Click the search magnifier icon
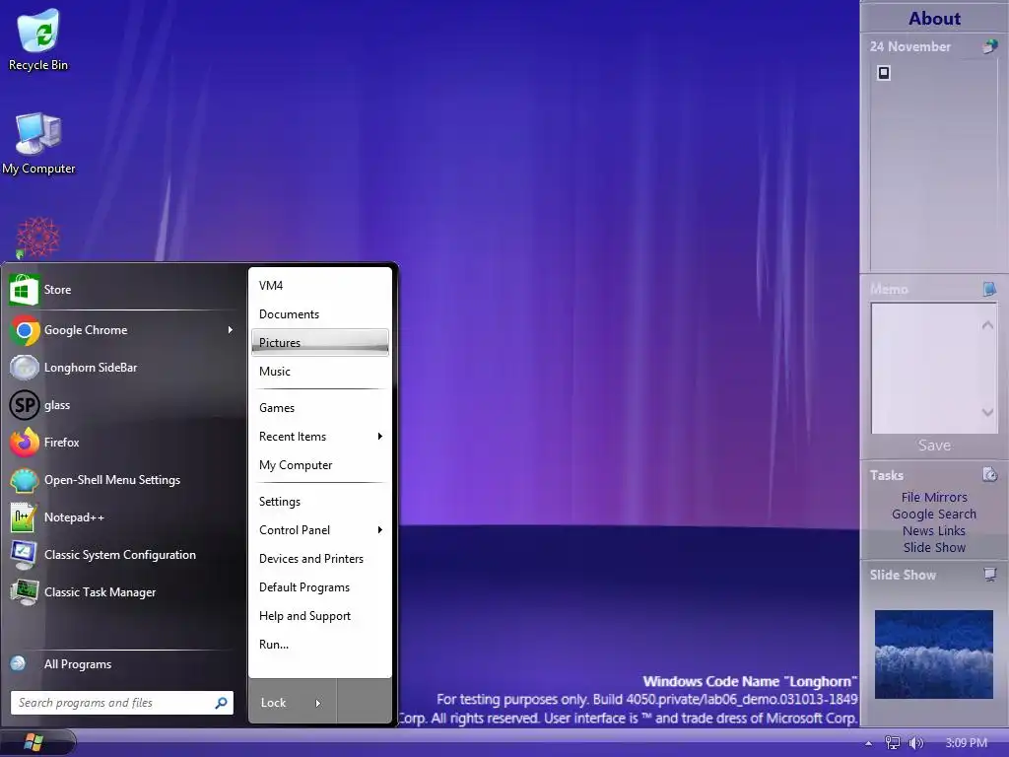This screenshot has height=757, width=1009. pos(221,703)
